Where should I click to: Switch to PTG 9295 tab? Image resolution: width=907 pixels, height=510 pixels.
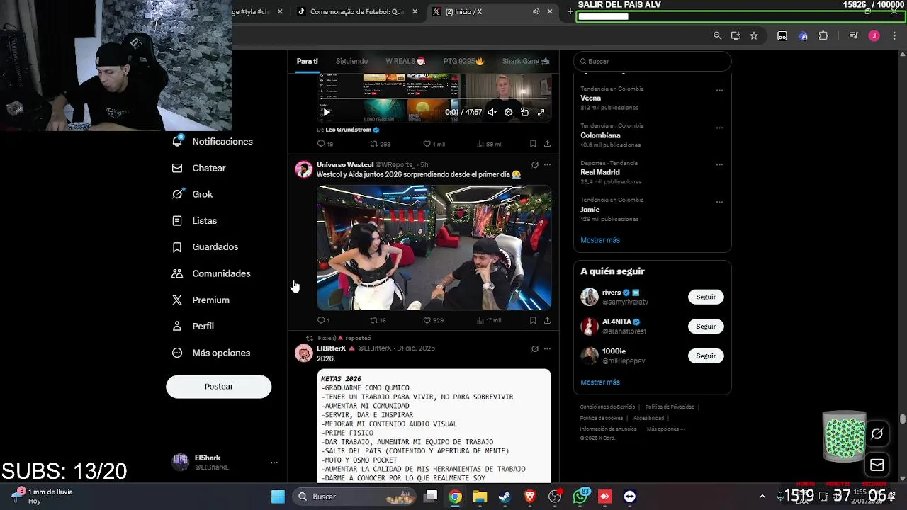[463, 61]
